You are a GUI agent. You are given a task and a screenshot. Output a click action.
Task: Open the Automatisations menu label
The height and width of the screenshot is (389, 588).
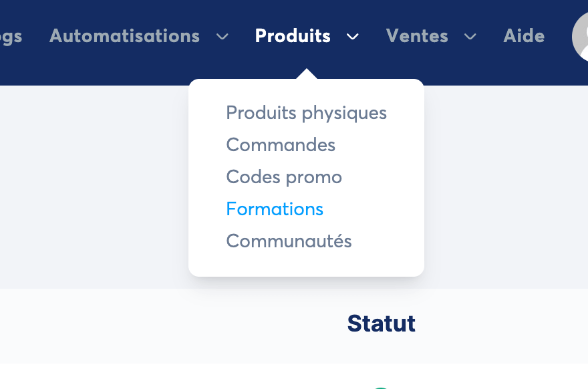[124, 36]
